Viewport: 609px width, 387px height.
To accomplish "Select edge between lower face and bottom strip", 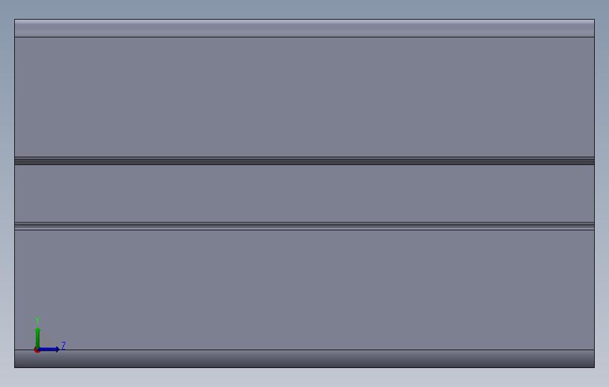I will (x=304, y=350).
